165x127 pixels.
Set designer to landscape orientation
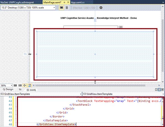tap(61, 7)
